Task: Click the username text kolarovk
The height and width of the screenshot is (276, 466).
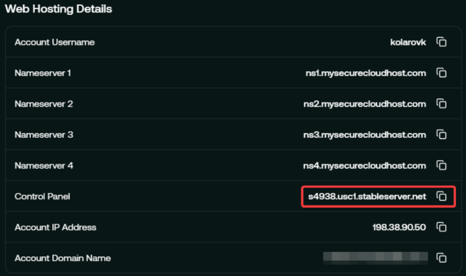Action: point(408,42)
